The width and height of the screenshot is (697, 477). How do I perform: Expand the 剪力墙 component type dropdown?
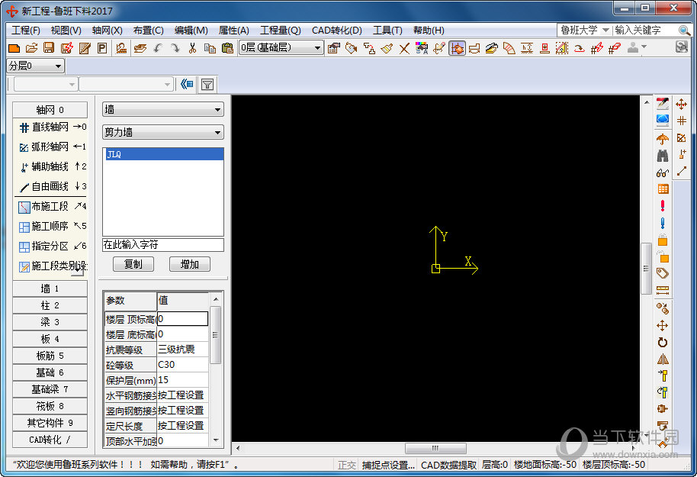point(163,132)
